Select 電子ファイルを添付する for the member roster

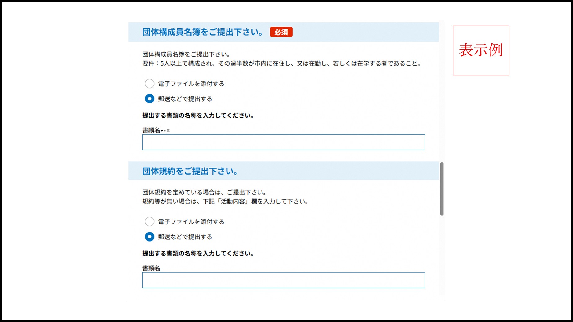click(150, 84)
